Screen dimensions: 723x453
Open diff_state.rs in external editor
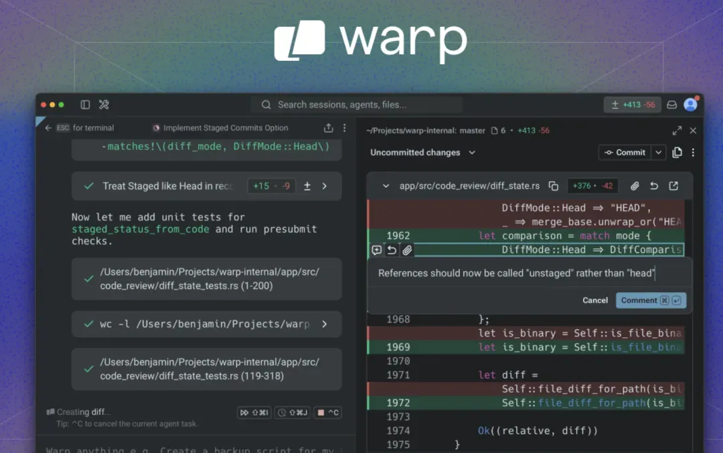click(x=673, y=186)
